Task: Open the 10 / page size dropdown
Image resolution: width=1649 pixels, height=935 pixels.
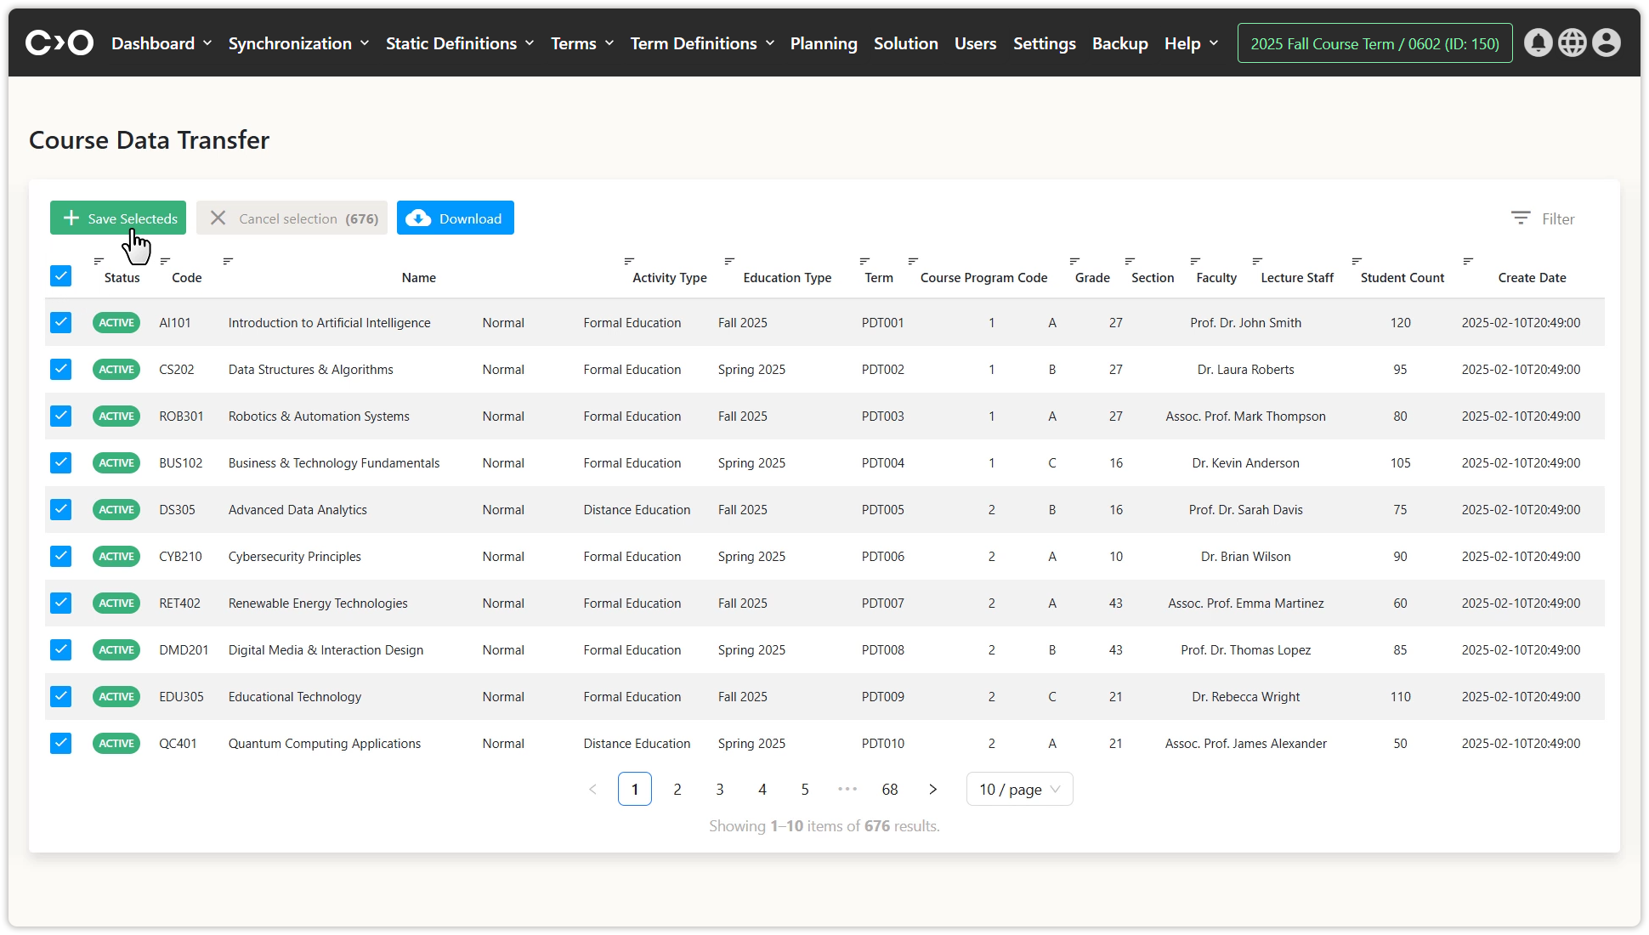Action: 1019,790
